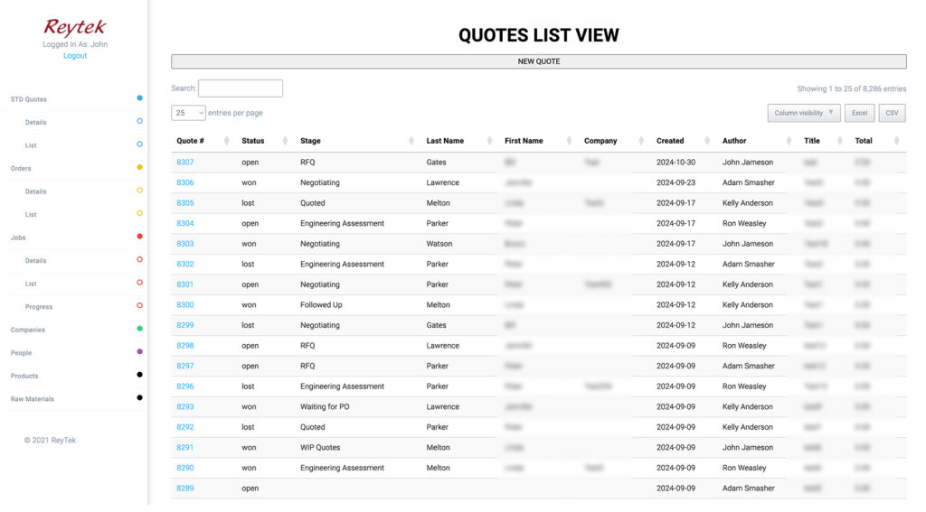
Task: Click the Logout link
Action: 75,55
